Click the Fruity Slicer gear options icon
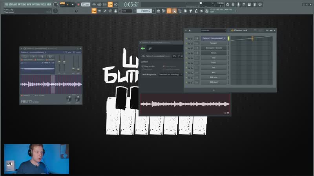 (x=25, y=48)
